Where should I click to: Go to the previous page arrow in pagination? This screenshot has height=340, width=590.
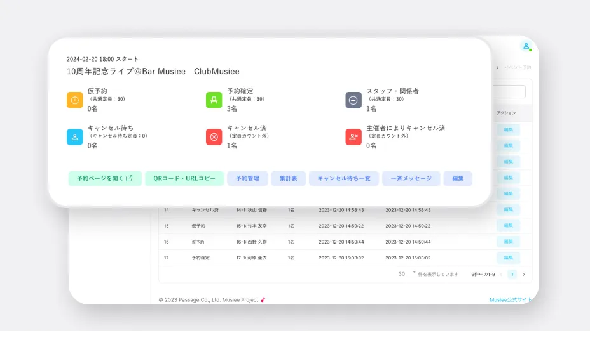pyautogui.click(x=500, y=274)
